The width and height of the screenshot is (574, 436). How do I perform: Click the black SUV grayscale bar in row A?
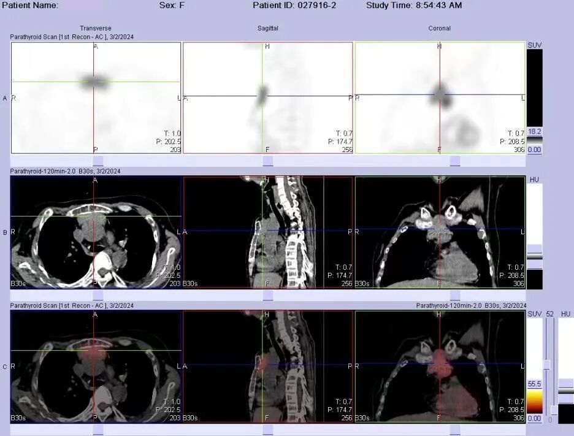pyautogui.click(x=535, y=88)
